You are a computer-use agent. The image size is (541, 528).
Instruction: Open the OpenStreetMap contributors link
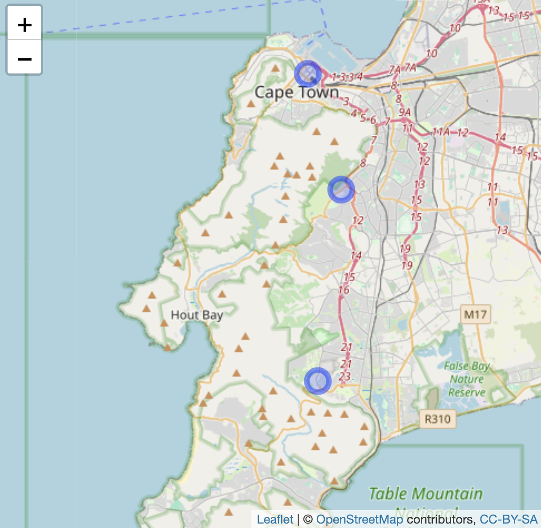359,519
